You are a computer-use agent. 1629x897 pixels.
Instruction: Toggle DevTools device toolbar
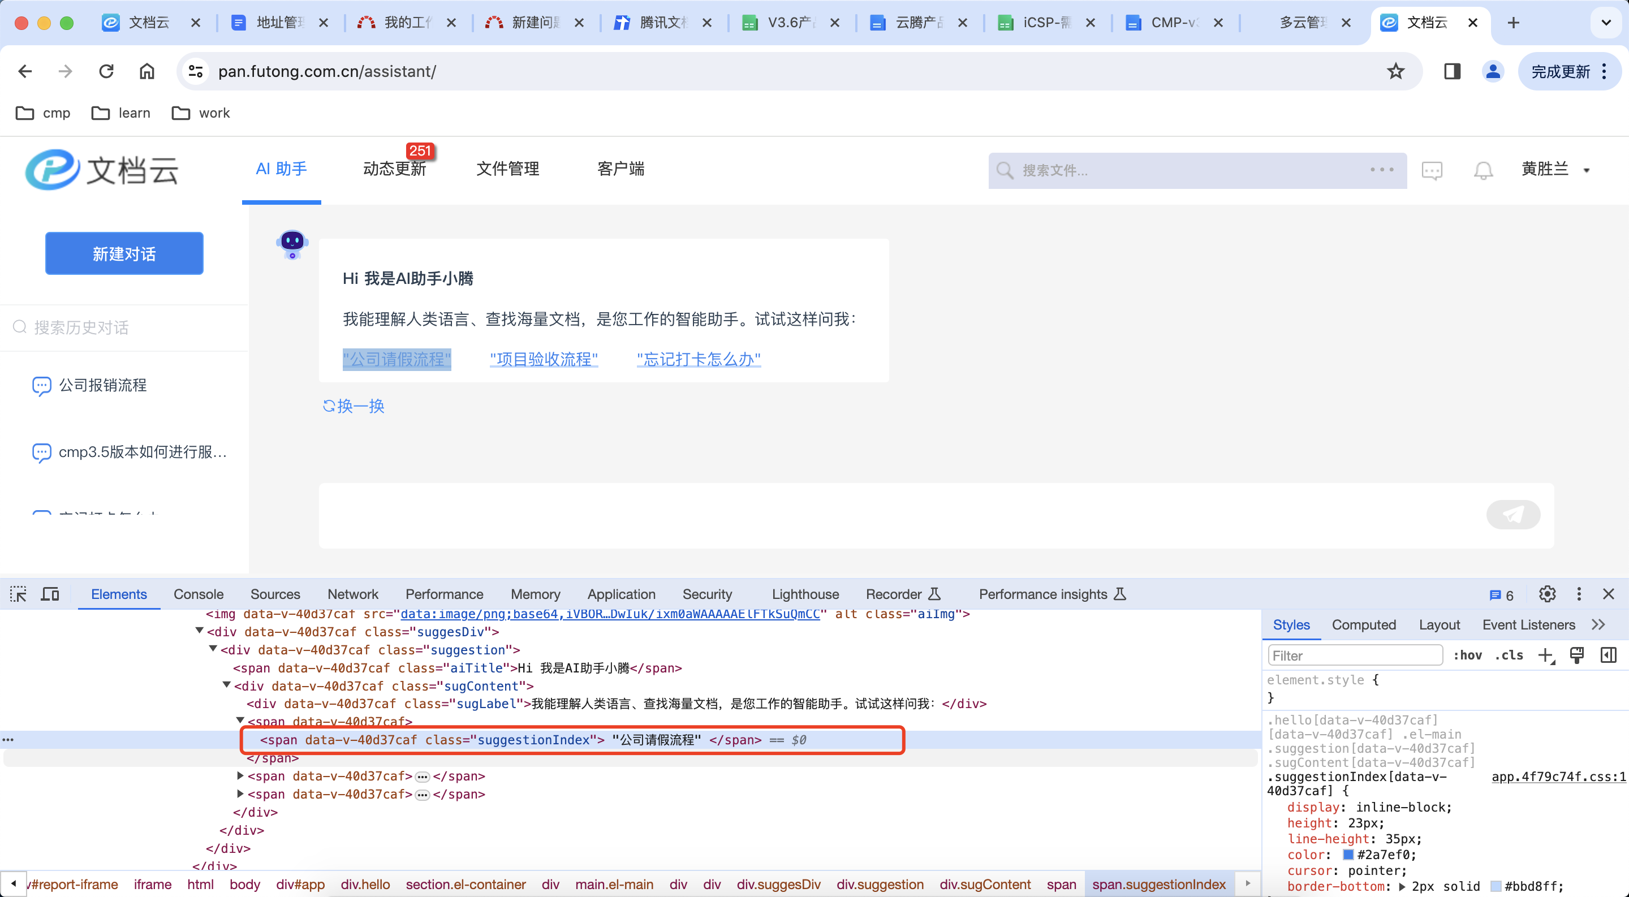[x=50, y=594]
